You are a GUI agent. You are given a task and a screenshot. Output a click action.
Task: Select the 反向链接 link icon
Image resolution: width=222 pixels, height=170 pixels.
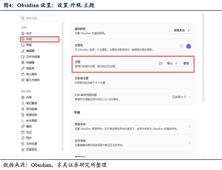(23, 109)
